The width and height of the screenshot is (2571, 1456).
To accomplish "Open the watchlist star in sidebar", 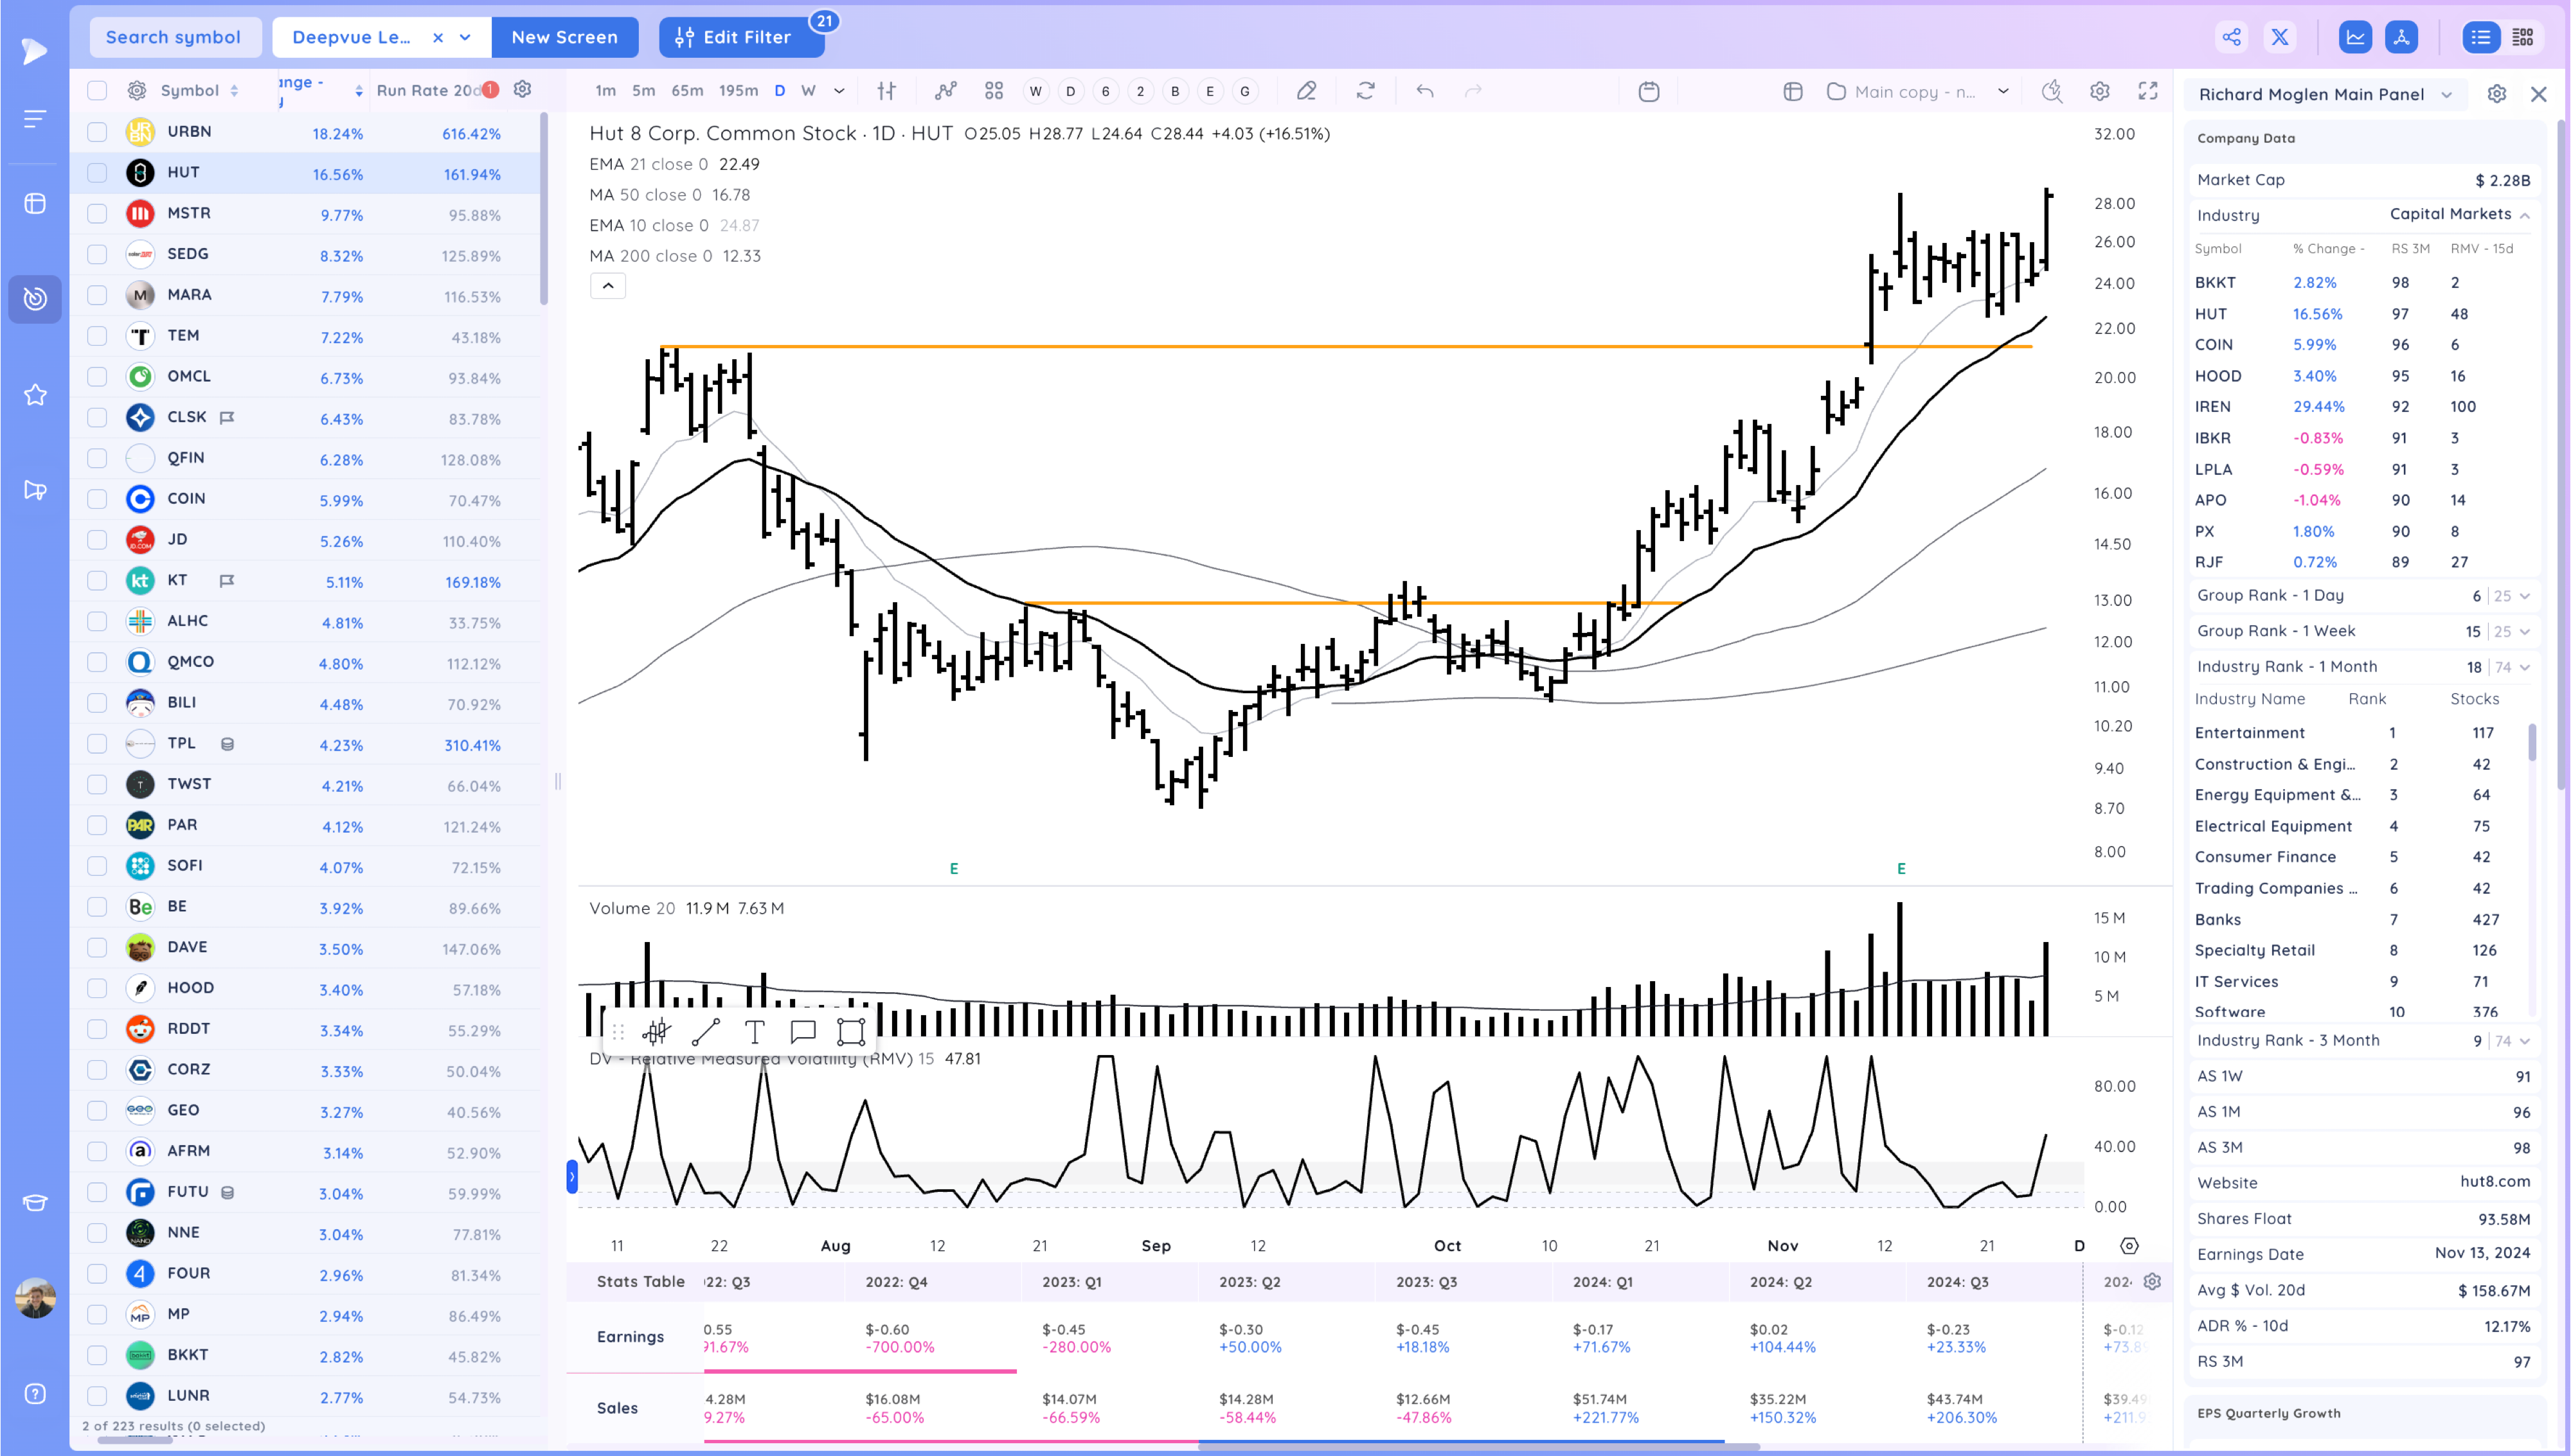I will click(x=35, y=395).
